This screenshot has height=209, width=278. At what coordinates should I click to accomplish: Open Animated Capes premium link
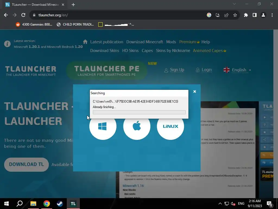tap(210, 50)
